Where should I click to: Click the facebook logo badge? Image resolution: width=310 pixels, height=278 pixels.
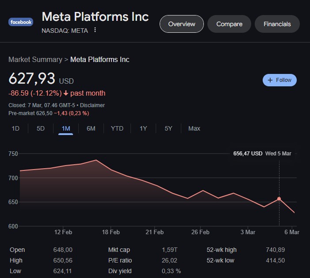(x=21, y=22)
